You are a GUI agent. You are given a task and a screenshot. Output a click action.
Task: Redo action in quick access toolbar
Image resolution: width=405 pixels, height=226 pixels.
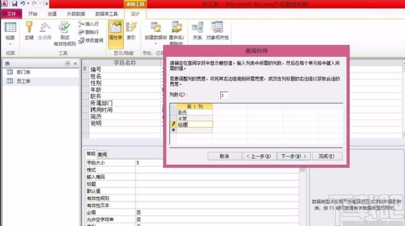[35, 3]
